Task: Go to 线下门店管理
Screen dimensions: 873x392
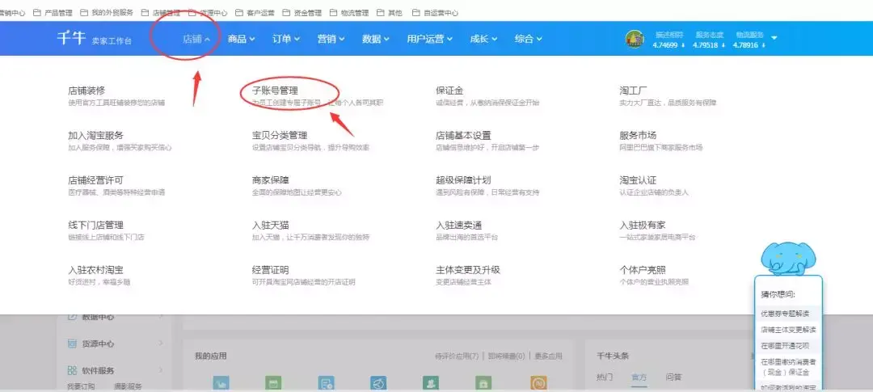Action: click(95, 225)
